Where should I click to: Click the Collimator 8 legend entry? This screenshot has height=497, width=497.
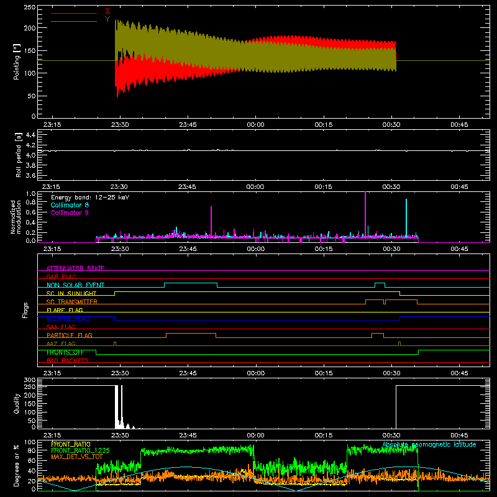[x=70, y=205]
